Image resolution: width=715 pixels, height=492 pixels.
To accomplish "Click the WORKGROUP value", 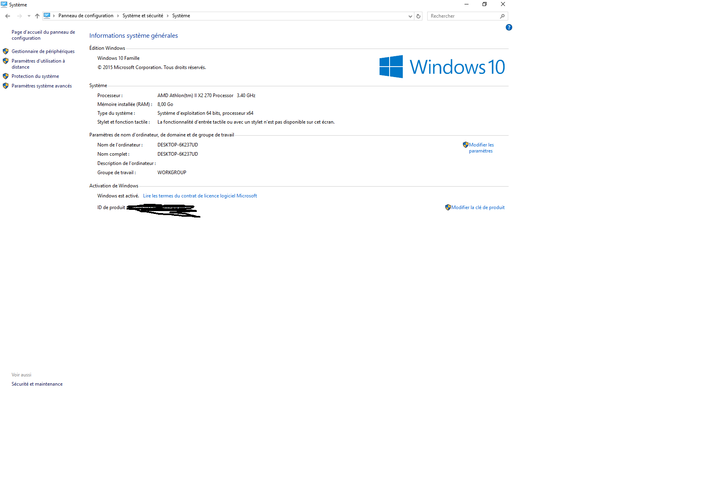I will tap(172, 173).
